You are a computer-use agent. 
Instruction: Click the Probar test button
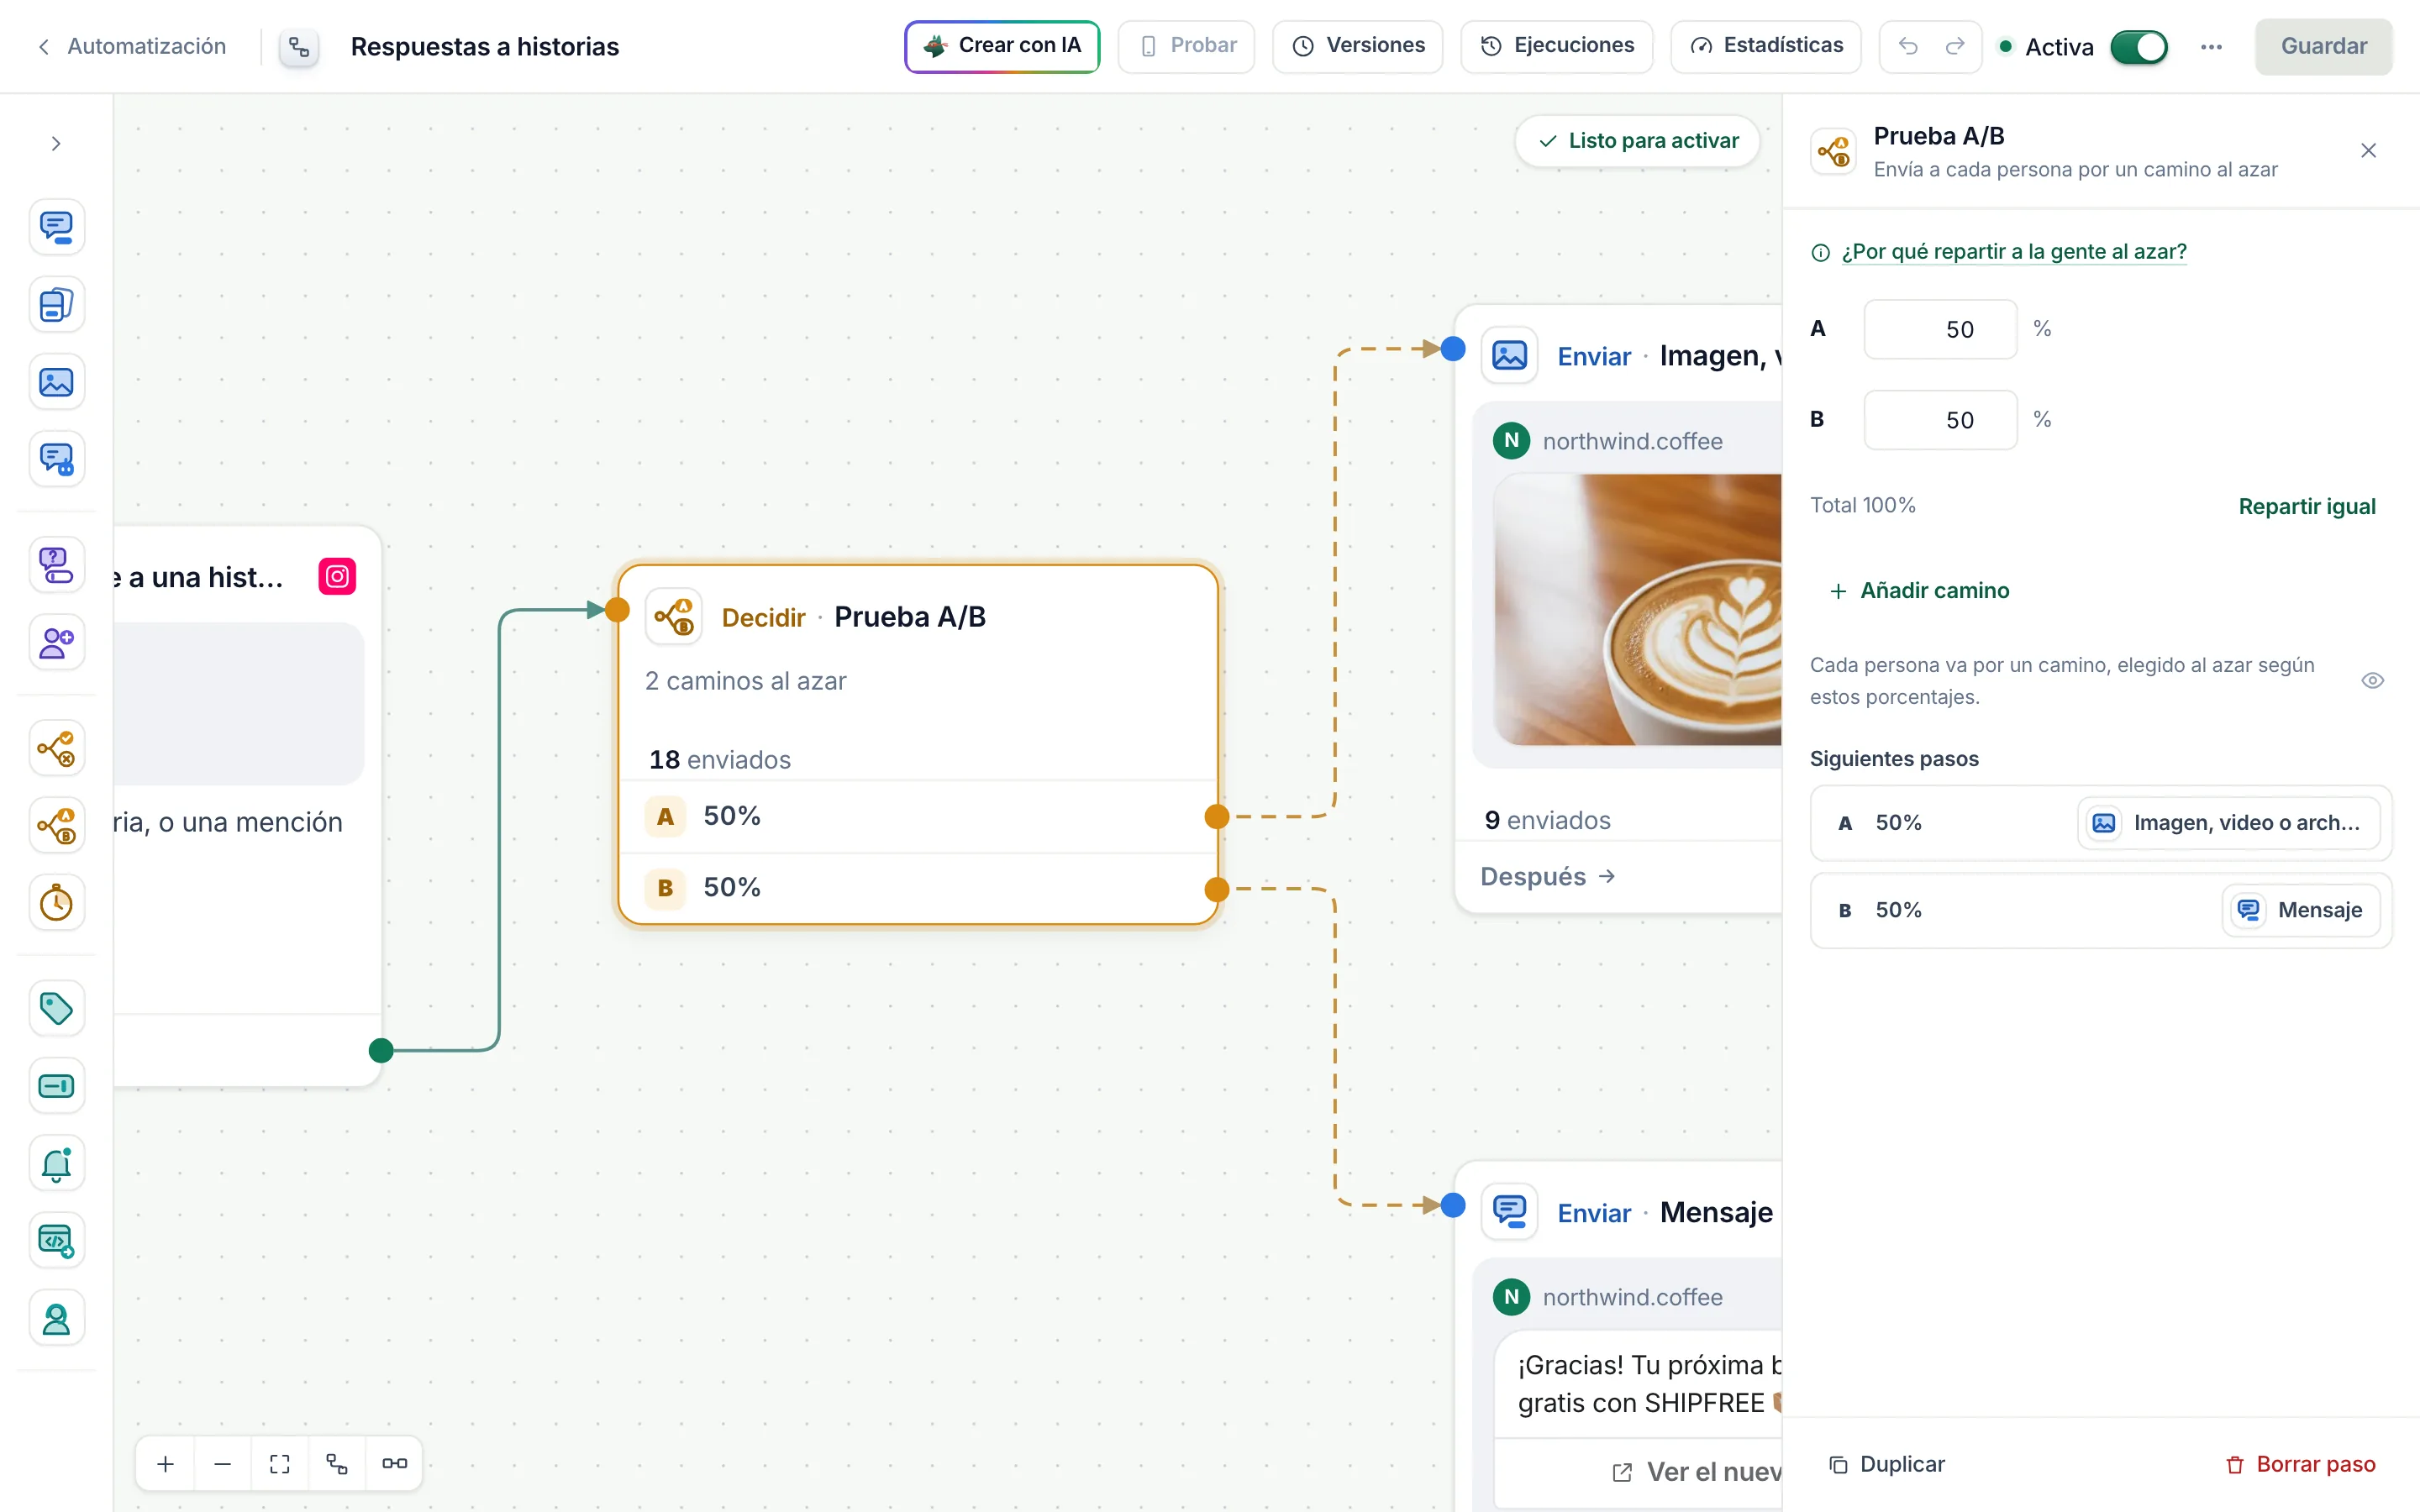(x=1186, y=46)
